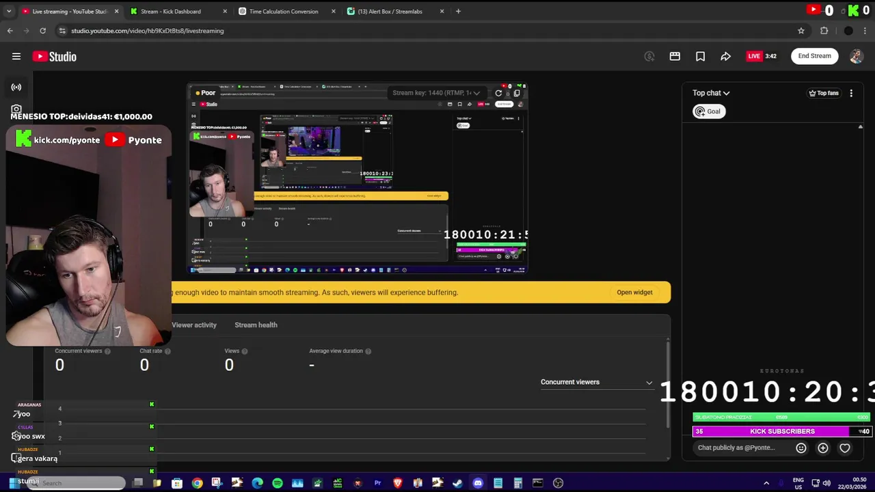Open Steam from the Windows taskbar

pyautogui.click(x=457, y=483)
